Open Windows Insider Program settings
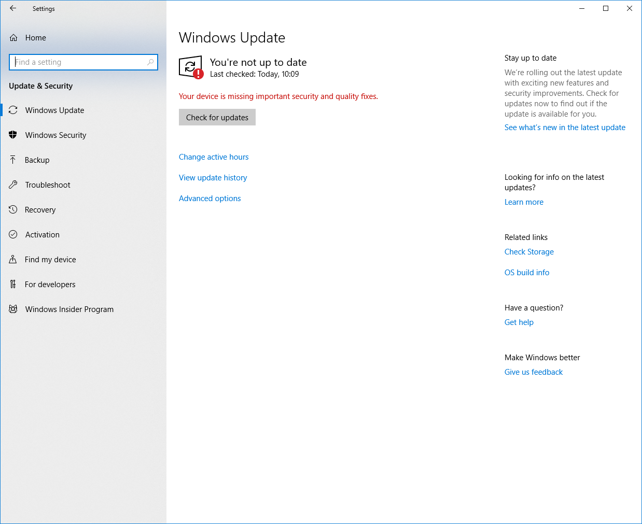 click(x=83, y=309)
